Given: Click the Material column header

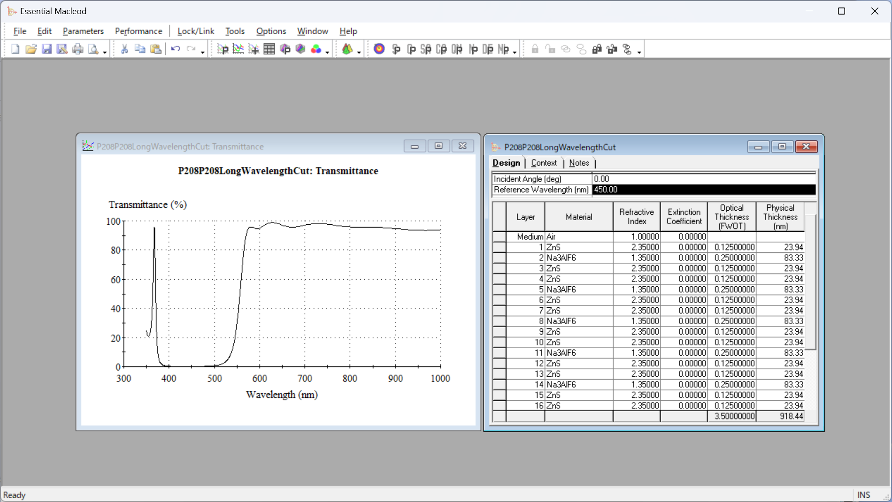Looking at the screenshot, I should pyautogui.click(x=579, y=217).
